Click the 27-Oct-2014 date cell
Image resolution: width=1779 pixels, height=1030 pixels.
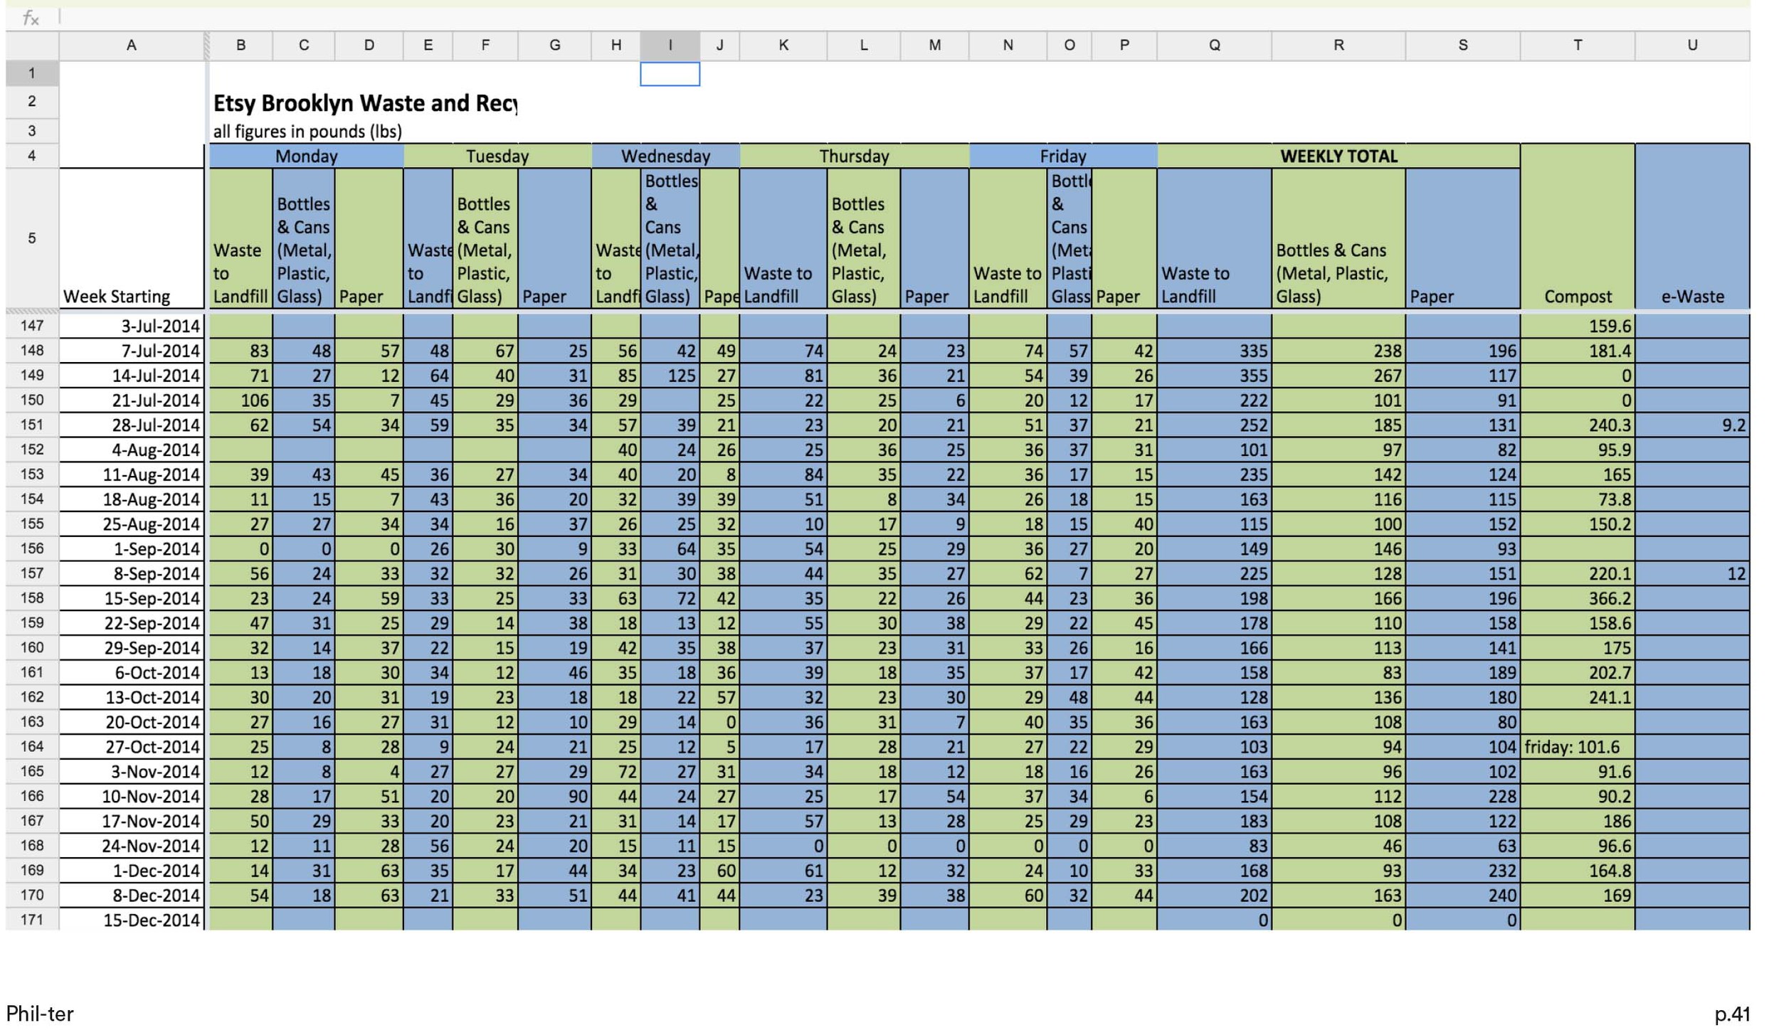[132, 746]
